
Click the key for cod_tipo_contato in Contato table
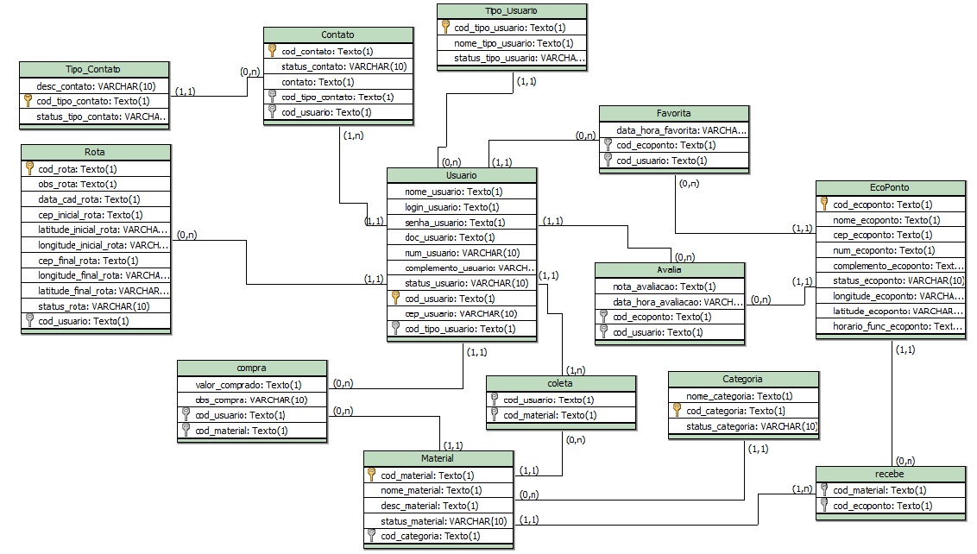pyautogui.click(x=272, y=96)
